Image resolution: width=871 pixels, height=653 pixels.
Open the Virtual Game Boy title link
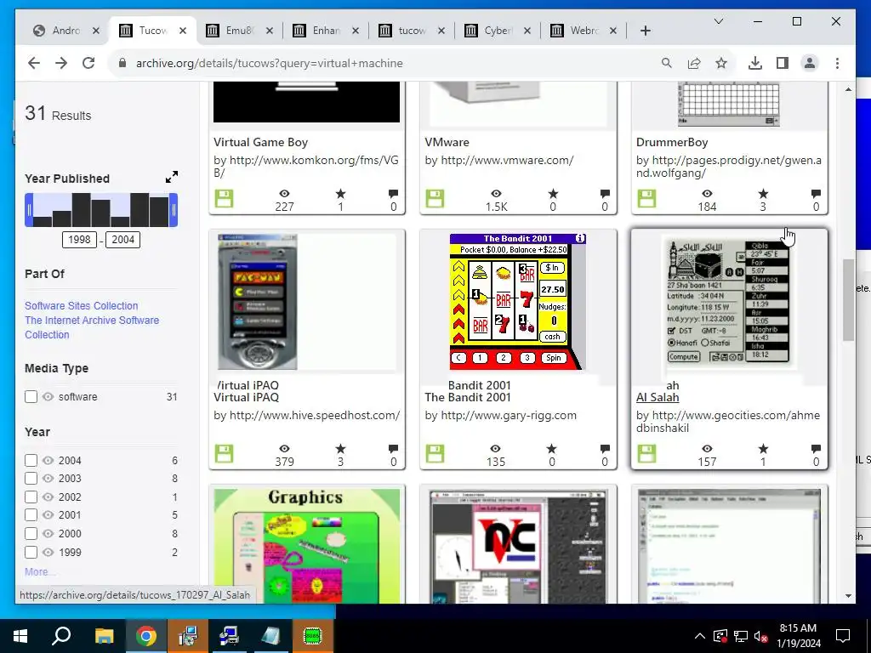(x=260, y=142)
